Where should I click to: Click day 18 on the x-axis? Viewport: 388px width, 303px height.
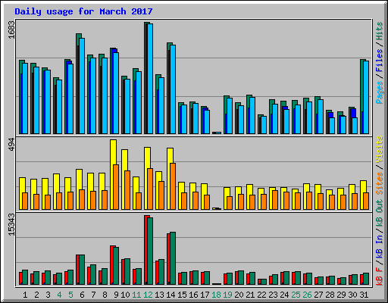click(x=216, y=295)
